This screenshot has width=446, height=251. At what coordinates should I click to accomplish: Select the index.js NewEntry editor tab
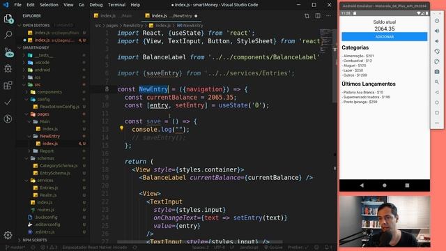tap(171, 16)
